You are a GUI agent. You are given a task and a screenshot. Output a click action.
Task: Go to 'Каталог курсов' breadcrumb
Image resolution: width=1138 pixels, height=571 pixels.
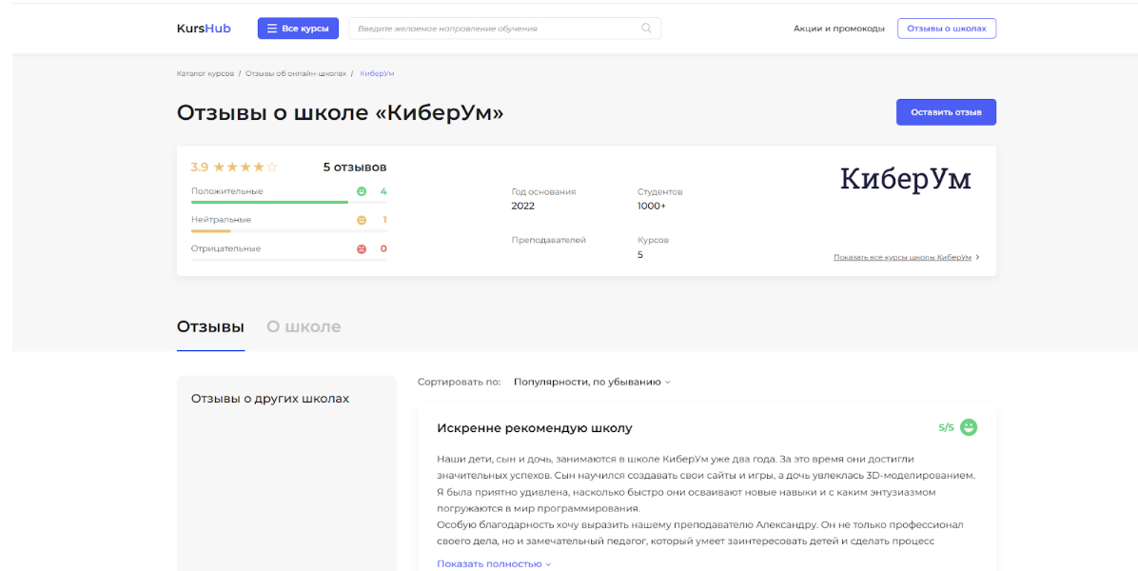206,74
